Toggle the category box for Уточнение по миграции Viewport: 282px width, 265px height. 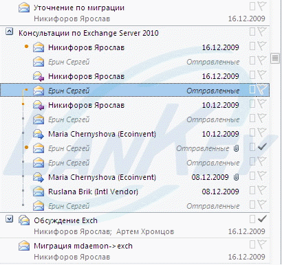252,6
